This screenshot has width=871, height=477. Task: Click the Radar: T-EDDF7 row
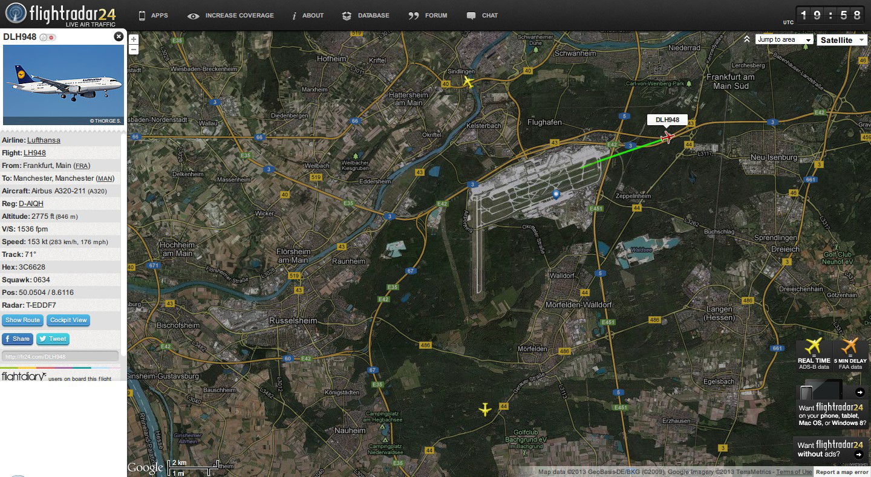(x=60, y=305)
